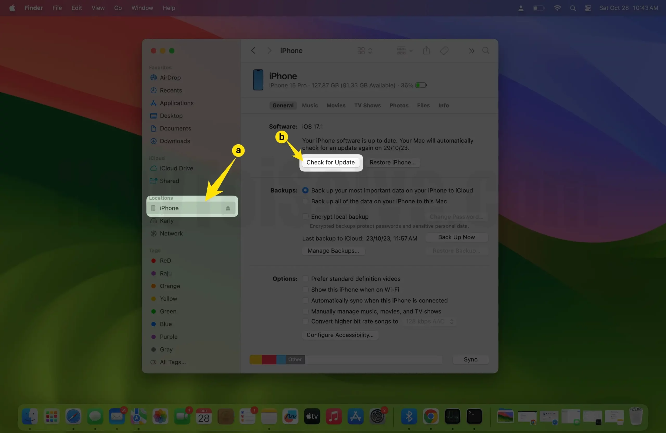Switch to the Photos tab

(x=399, y=105)
